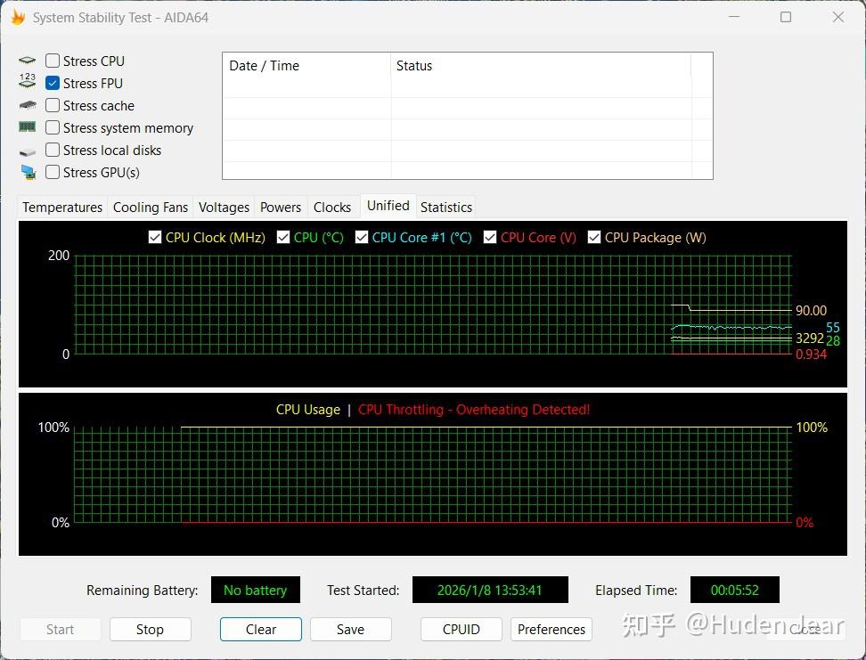The width and height of the screenshot is (866, 660).
Task: Click the Stop button
Action: (151, 629)
